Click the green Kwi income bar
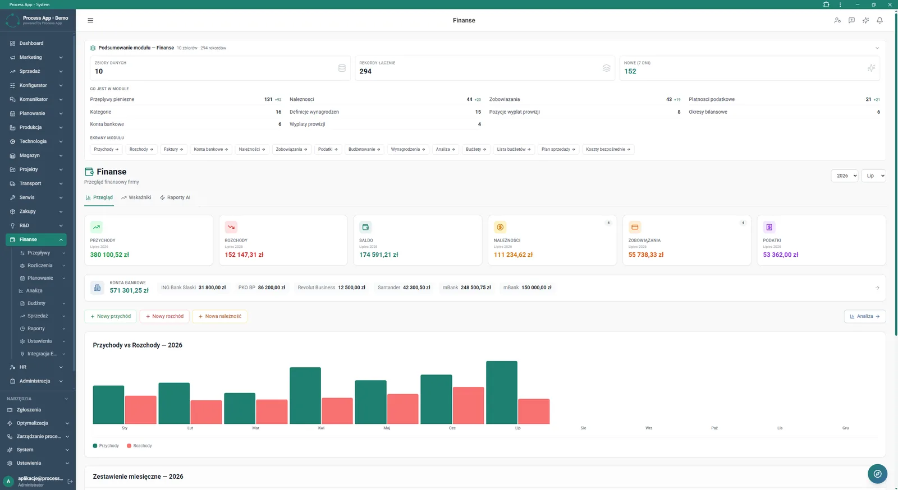Screen dimensions: 898x490 [305, 395]
